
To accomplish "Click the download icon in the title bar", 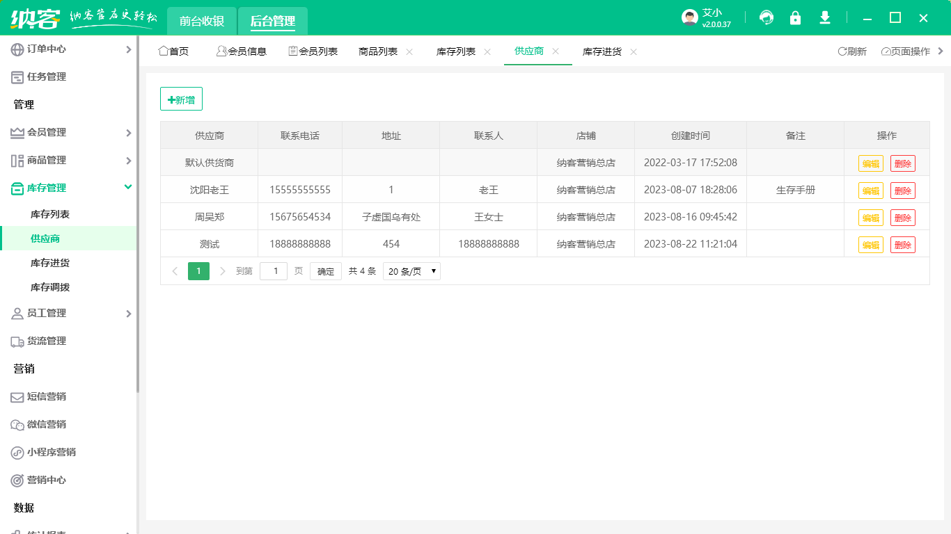I will tap(824, 17).
